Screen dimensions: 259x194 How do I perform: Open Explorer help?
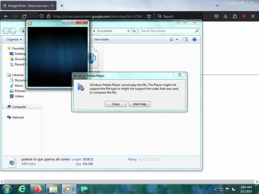click(195, 39)
